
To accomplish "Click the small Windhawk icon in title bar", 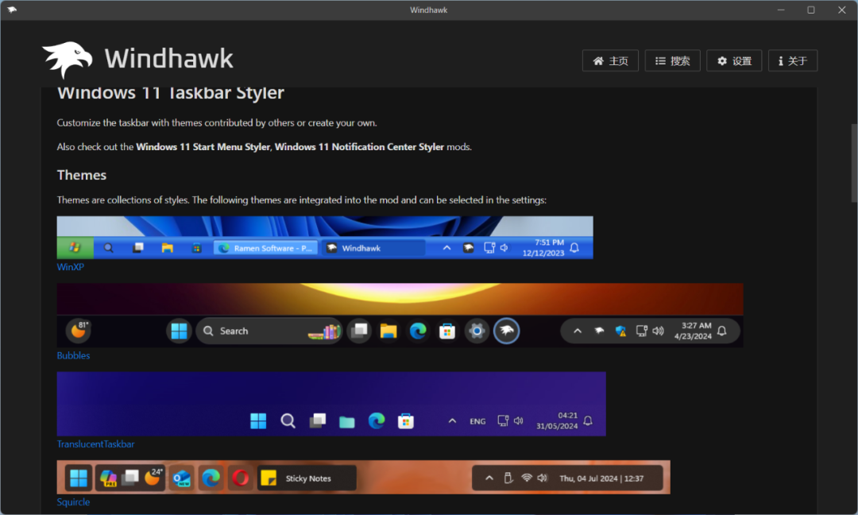I will coord(12,10).
